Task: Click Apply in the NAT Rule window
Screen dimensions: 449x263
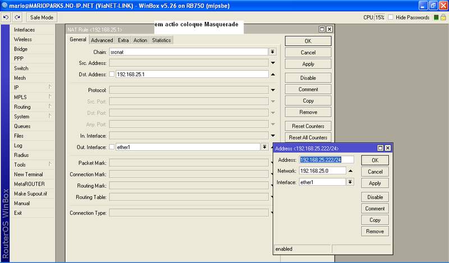Action: [x=308, y=64]
